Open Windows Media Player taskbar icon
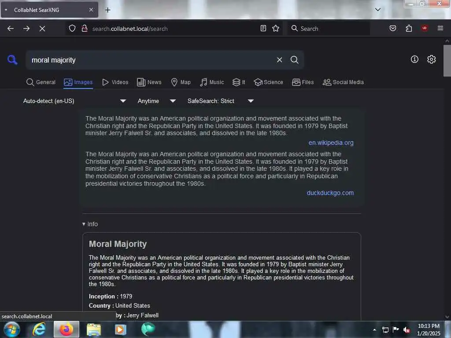 click(x=121, y=329)
